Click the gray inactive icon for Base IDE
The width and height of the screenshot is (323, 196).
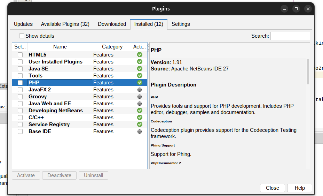140,131
